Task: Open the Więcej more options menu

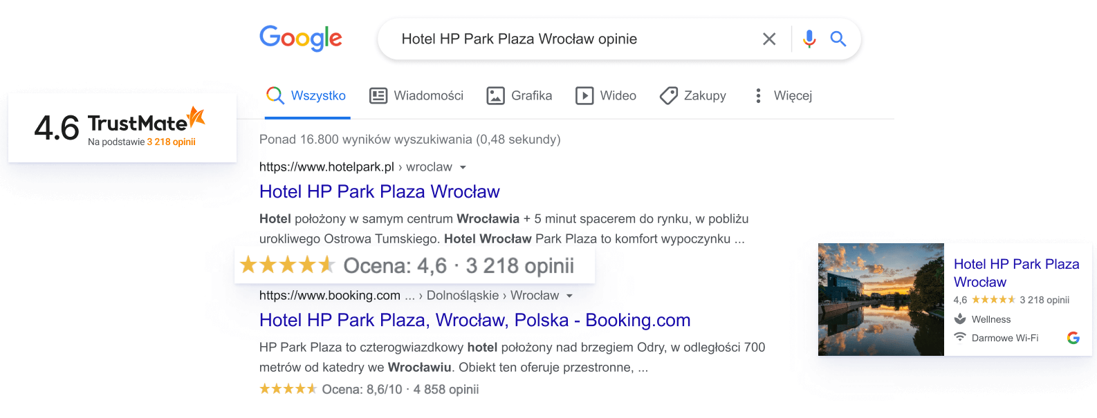Action: pos(782,95)
